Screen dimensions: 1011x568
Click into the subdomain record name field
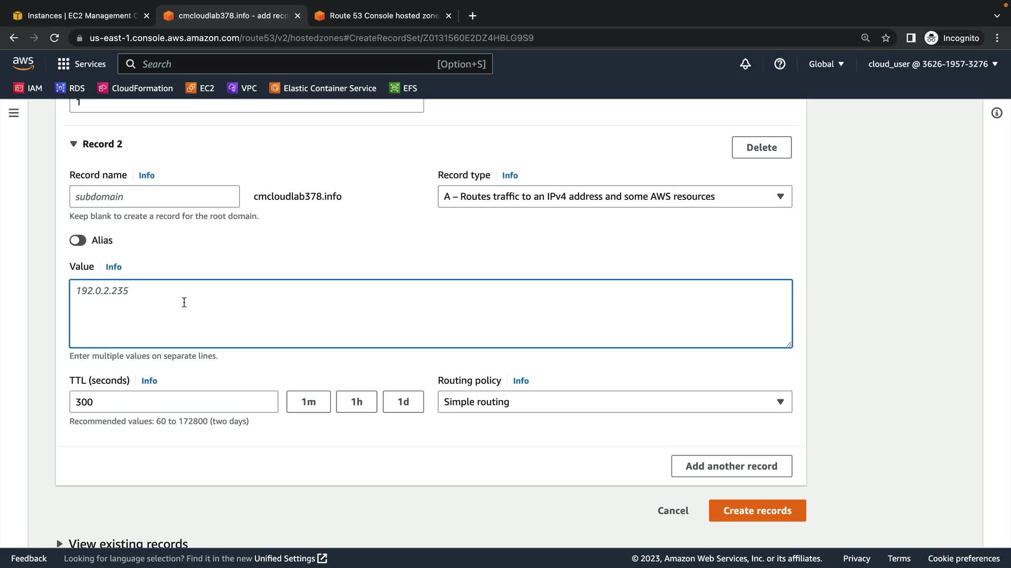click(x=154, y=196)
